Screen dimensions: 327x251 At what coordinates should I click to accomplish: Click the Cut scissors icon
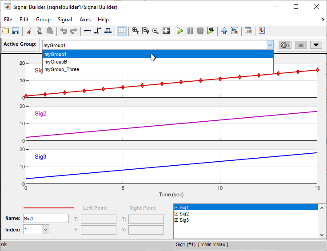point(29,31)
